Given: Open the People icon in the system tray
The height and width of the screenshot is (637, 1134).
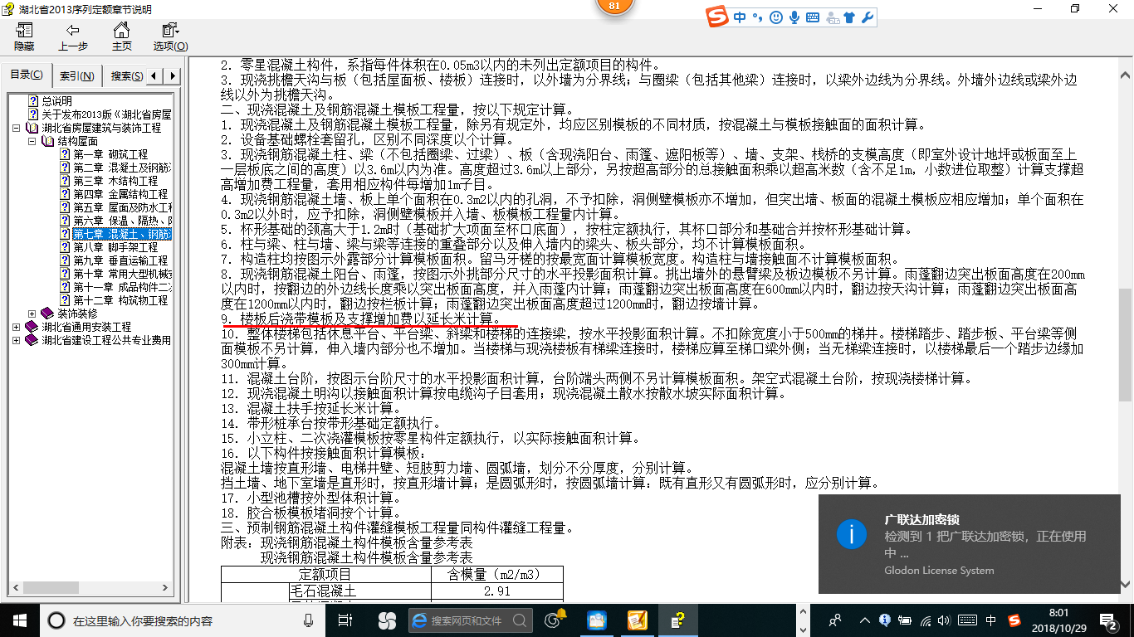Looking at the screenshot, I should coord(837,620).
